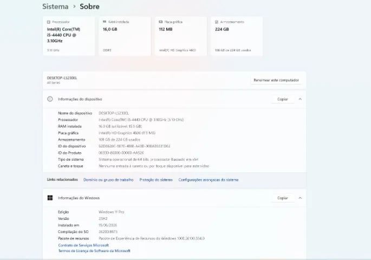Viewport: 371px width, 260px height.
Task: Click the Armazenamento card icon
Action: (217, 22)
